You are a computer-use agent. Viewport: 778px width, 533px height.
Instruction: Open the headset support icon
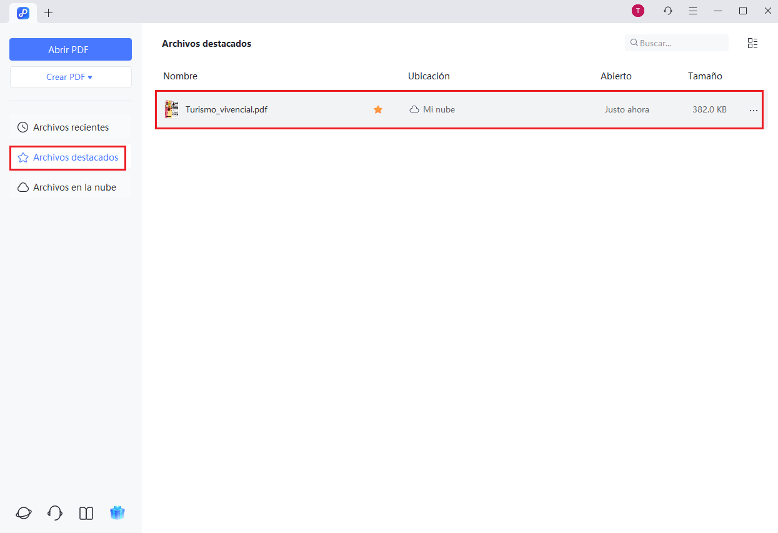pos(55,513)
